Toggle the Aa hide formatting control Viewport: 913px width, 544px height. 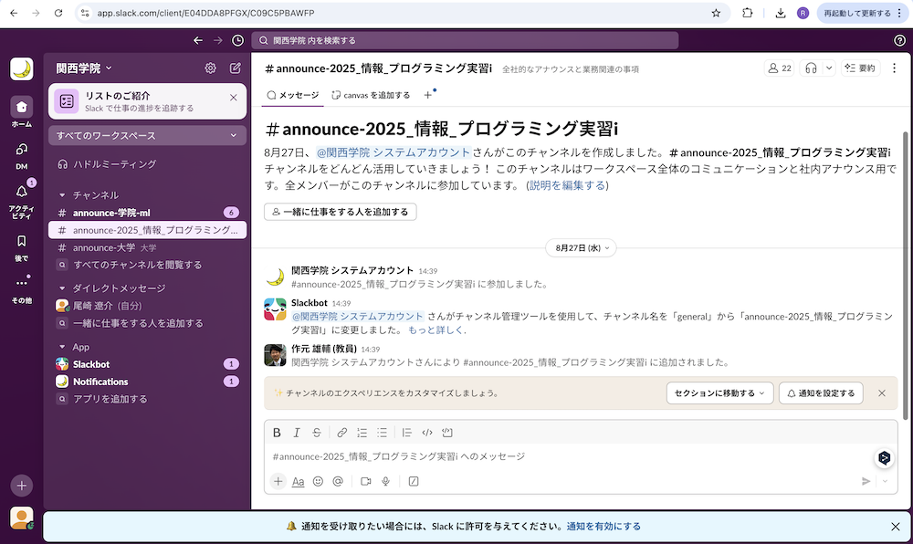tap(298, 481)
